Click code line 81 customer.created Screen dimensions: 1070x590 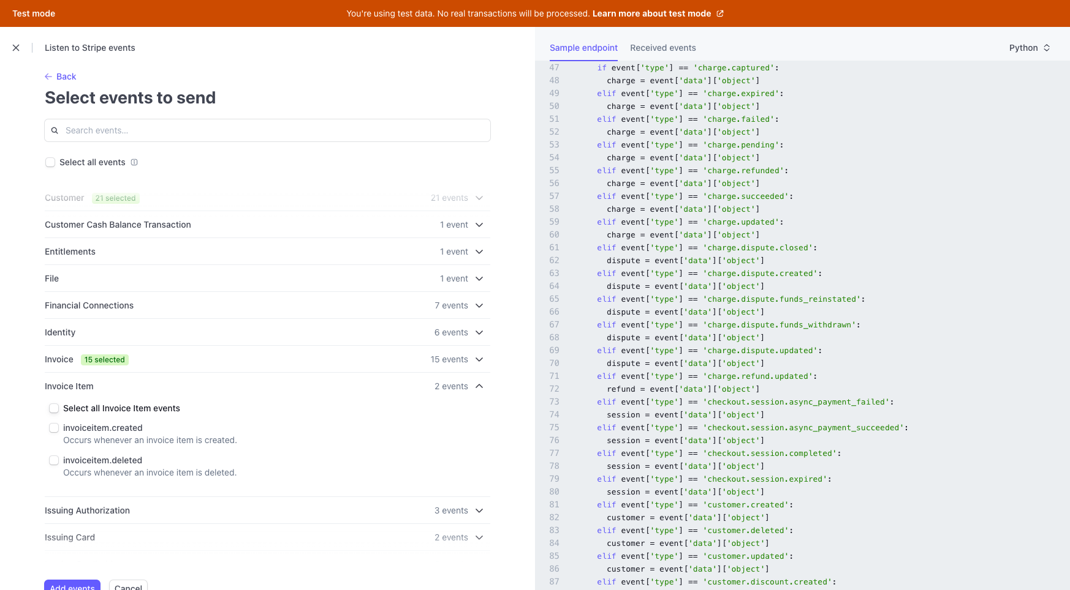pos(695,505)
